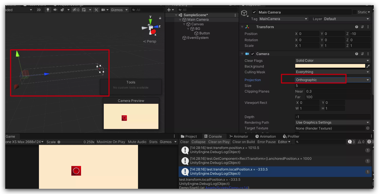The width and height of the screenshot is (379, 194).
Task: Enable the Static checkbox
Action: click(354, 12)
